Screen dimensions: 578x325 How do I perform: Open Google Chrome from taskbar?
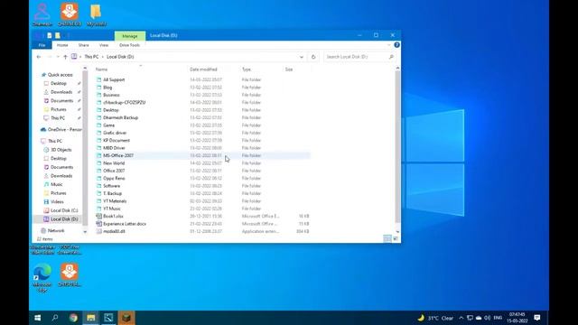coord(73,318)
